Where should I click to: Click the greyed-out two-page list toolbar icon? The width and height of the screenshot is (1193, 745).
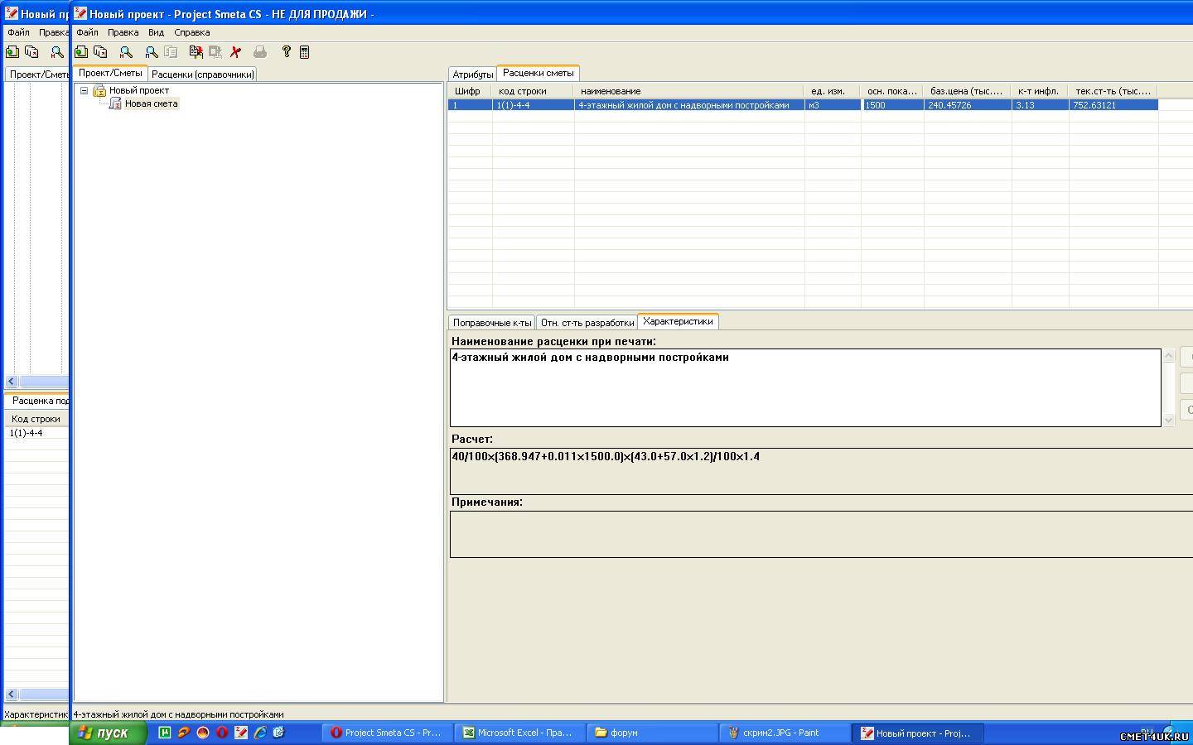tap(171, 52)
